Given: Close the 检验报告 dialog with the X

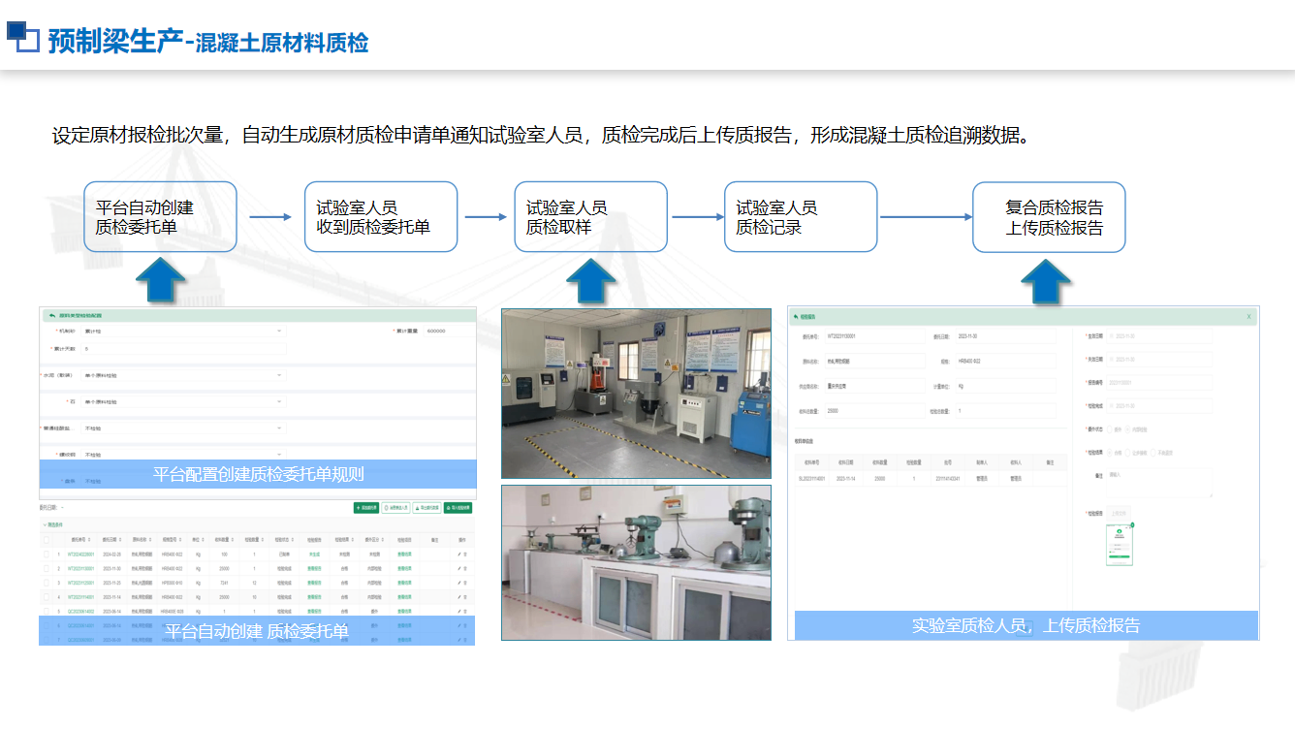Looking at the screenshot, I should pos(1248,316).
